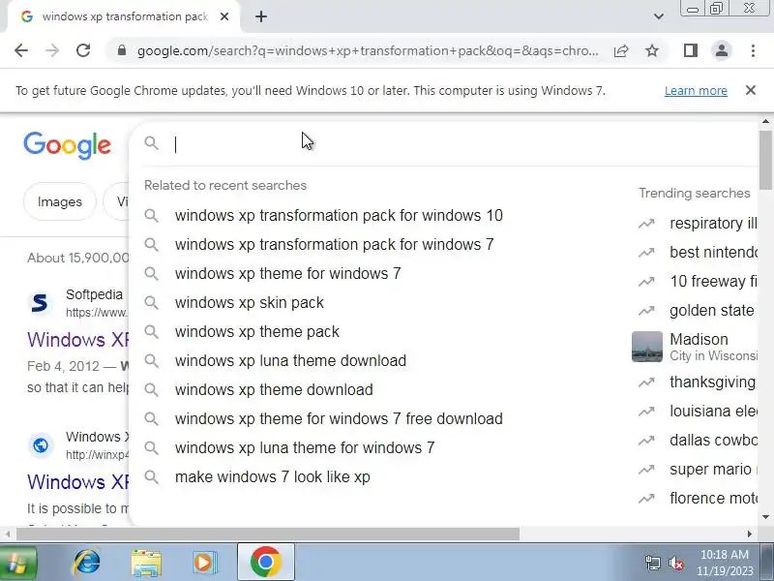Open the Chrome three-dot menu

tap(753, 50)
